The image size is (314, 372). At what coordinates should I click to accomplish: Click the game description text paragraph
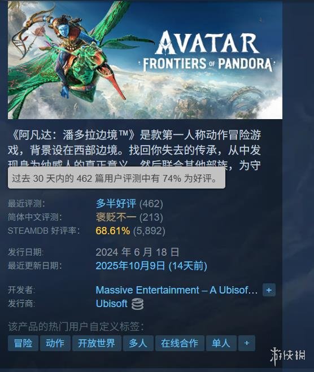[134, 149]
